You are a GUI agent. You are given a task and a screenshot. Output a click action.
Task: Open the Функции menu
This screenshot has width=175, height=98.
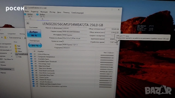click(x=44, y=12)
